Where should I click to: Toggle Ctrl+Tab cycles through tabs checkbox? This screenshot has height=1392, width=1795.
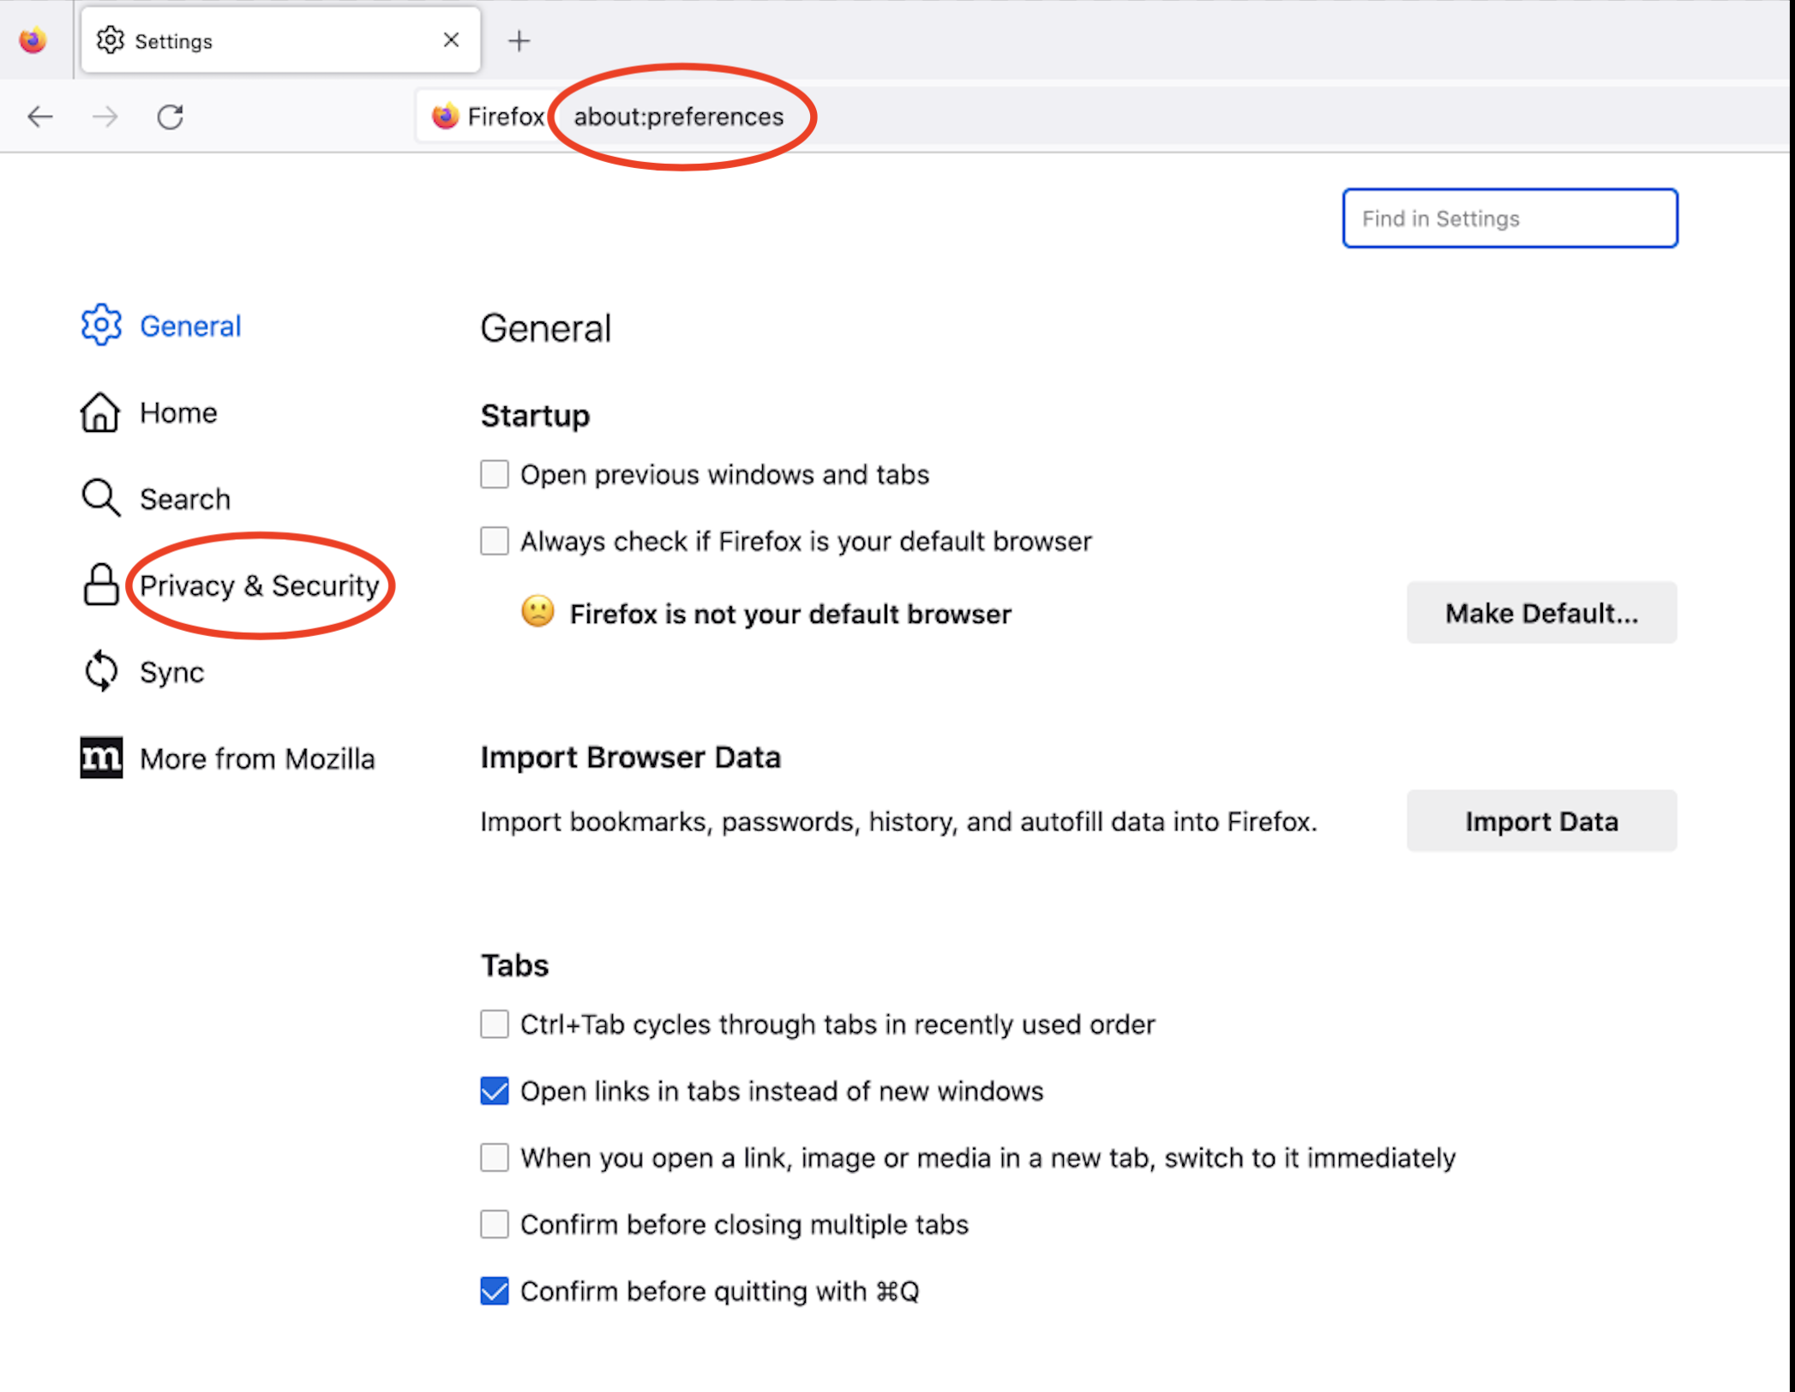[495, 1024]
